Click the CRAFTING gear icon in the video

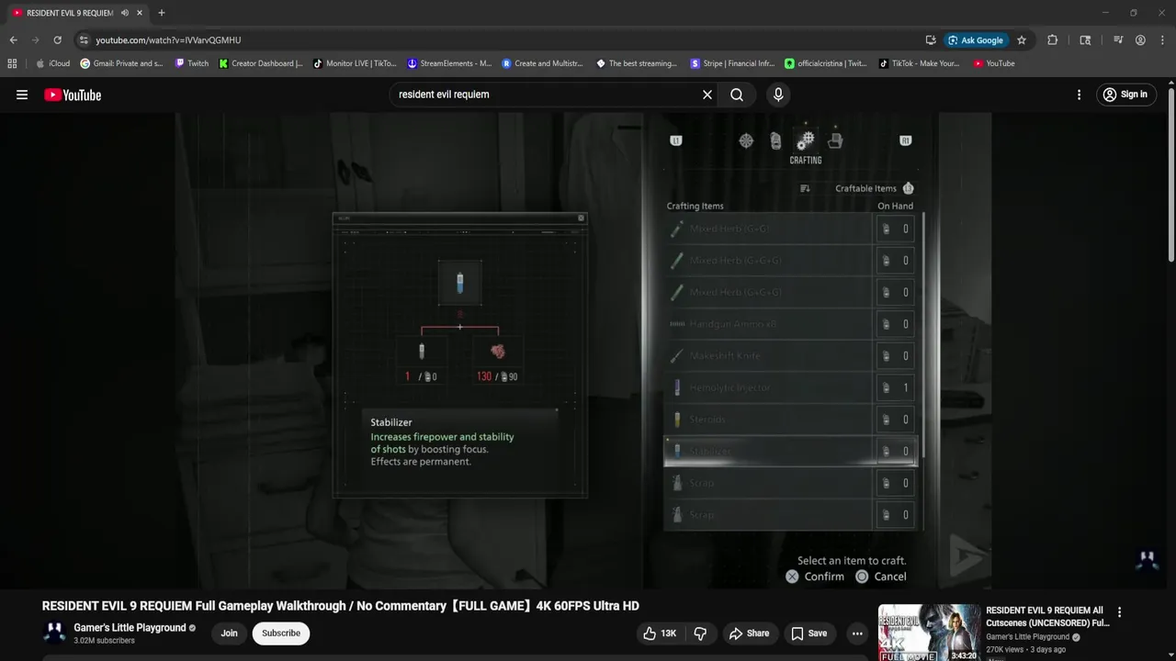click(x=806, y=140)
